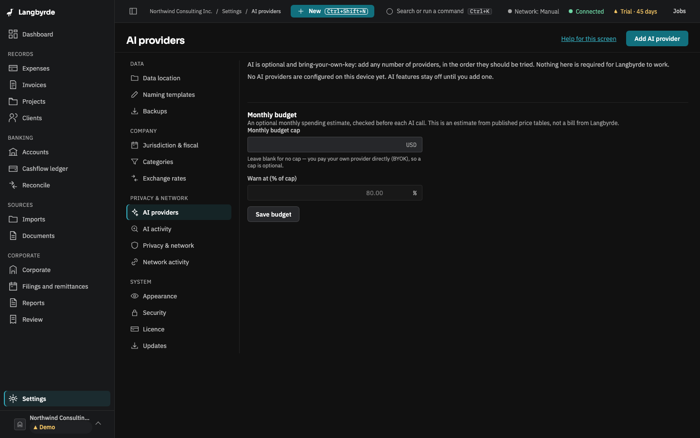Open the Expenses icon in sidebar
Viewport: 700px width, 438px height.
click(13, 68)
